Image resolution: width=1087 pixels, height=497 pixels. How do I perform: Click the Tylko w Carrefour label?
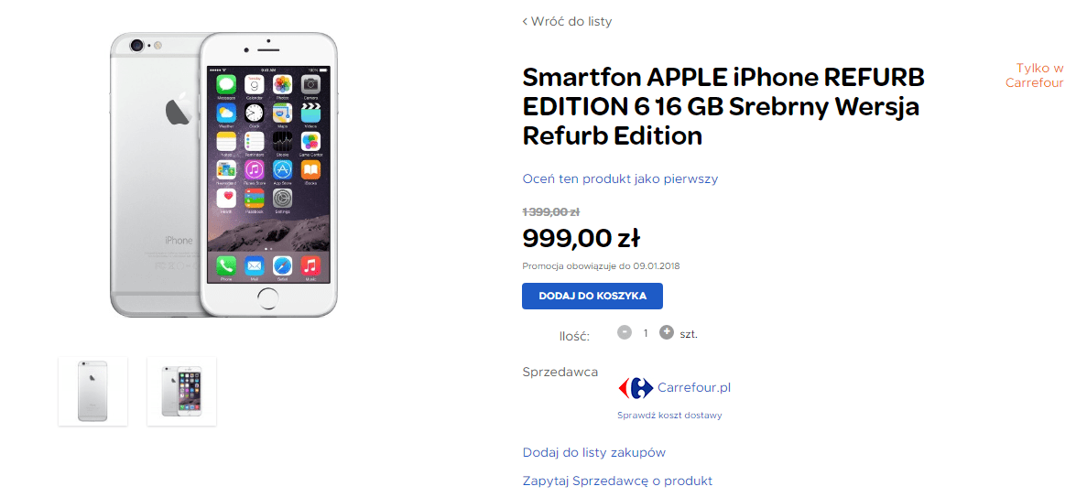[x=1034, y=76]
